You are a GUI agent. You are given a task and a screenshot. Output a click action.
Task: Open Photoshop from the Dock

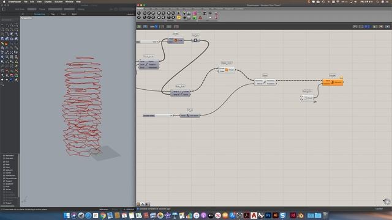(x=268, y=215)
